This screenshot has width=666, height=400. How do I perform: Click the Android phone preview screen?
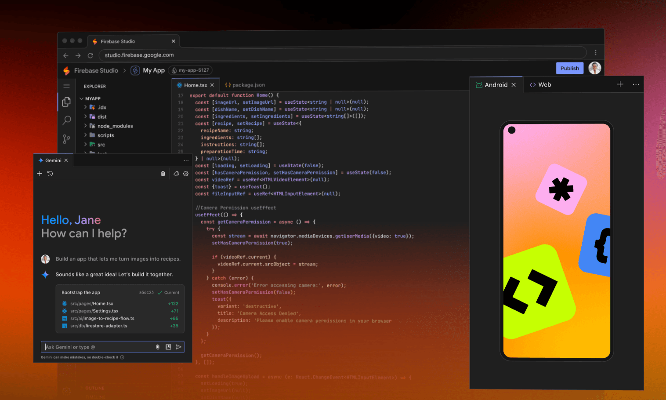coord(557,241)
